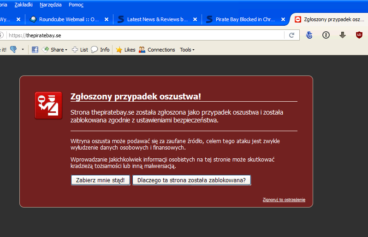
Task: Expand the Tools dropdown
Action: pos(187,50)
